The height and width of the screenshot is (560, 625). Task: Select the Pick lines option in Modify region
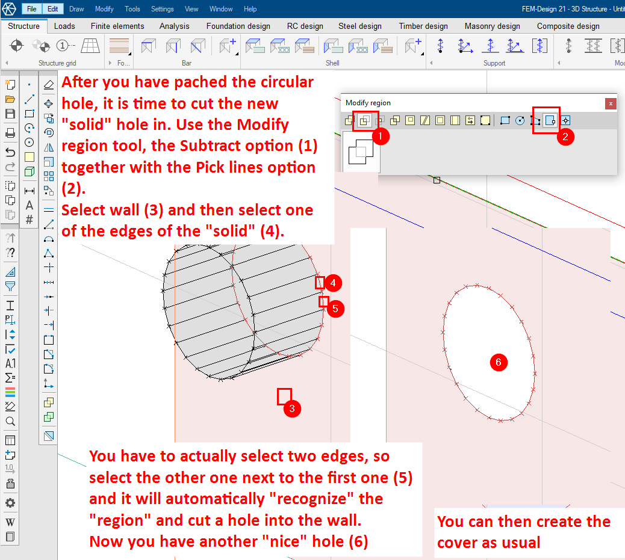(550, 121)
